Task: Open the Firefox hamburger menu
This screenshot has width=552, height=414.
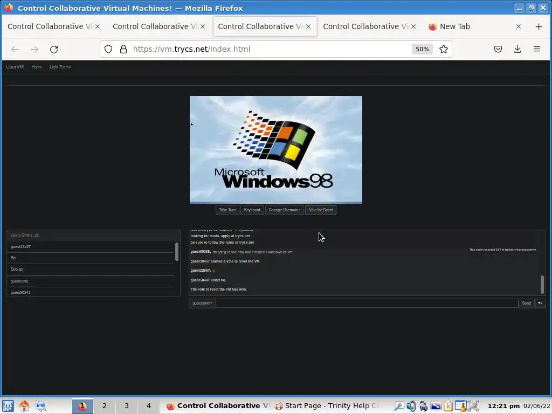Action: click(536, 49)
